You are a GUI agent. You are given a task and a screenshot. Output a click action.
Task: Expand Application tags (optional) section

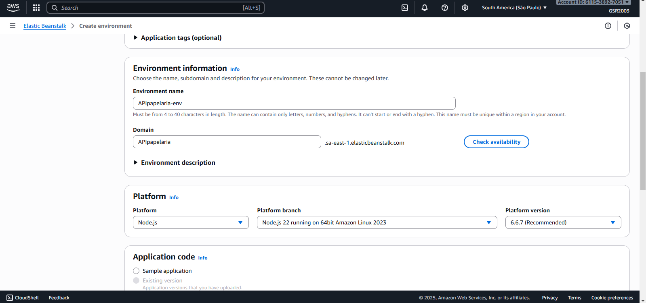(177, 37)
